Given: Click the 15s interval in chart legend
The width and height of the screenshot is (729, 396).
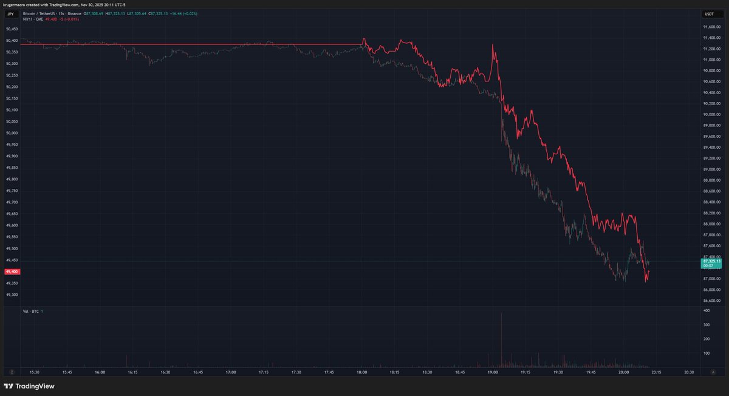Looking at the screenshot, I should pyautogui.click(x=63, y=13).
